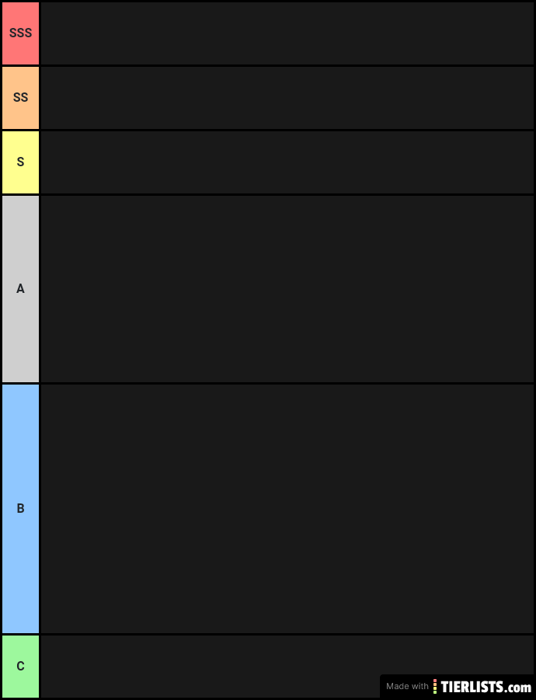Click inside the empty A tier row

coord(287,289)
